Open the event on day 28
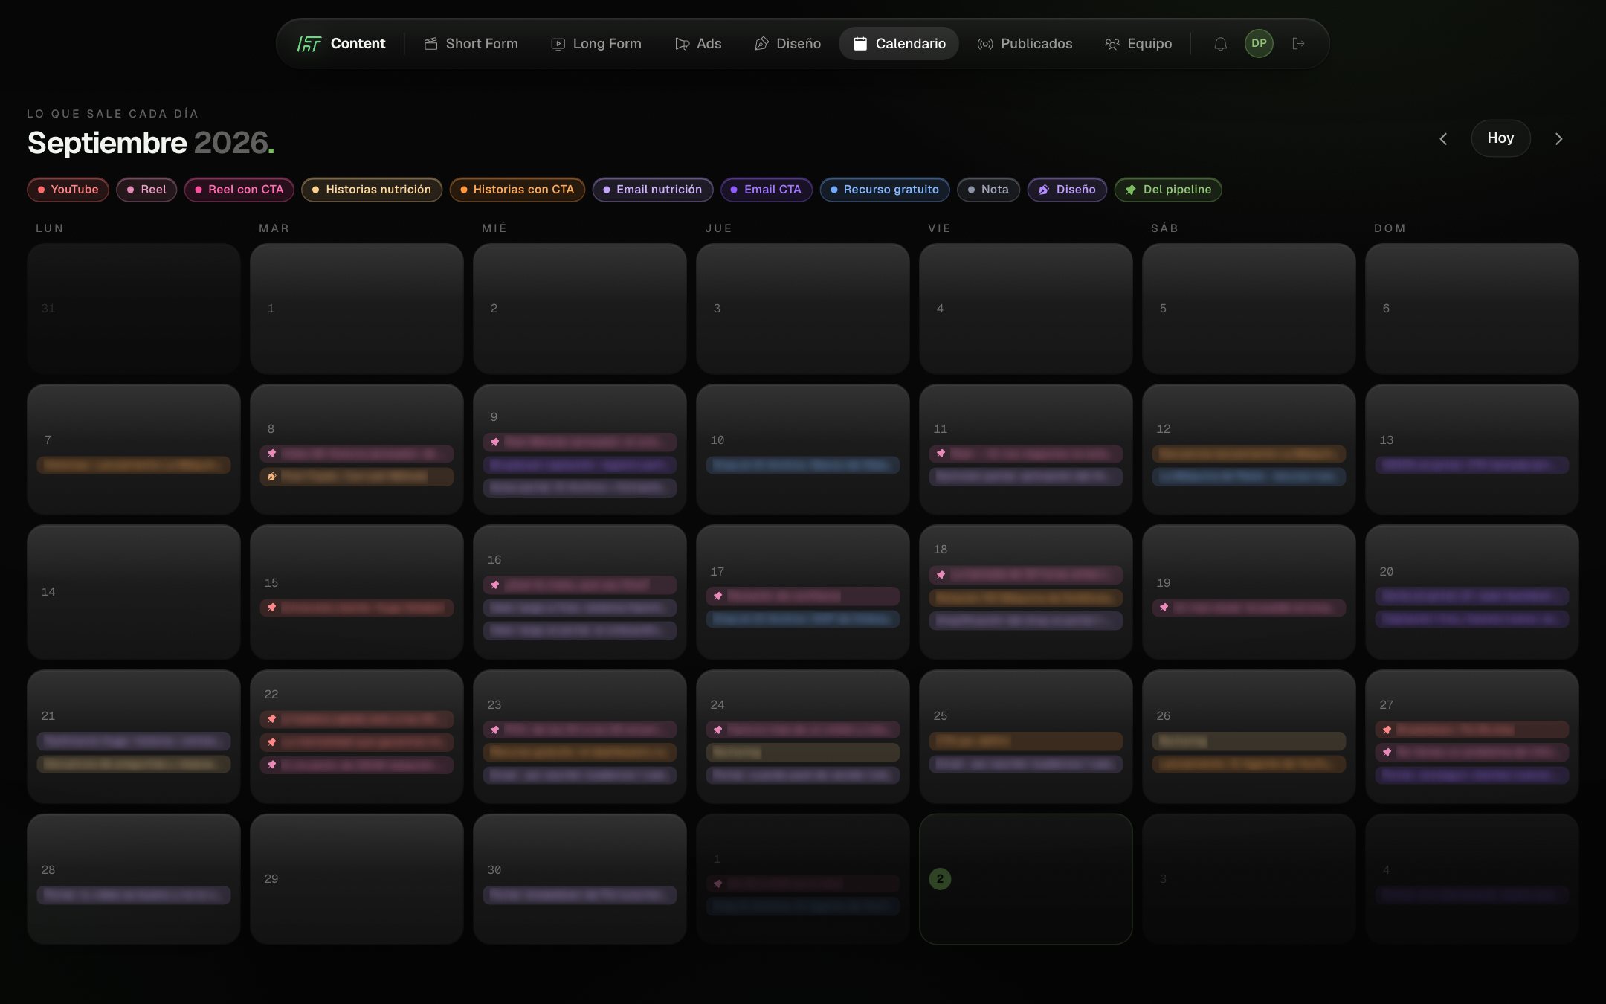Screen dimensions: 1606x1004 134,895
